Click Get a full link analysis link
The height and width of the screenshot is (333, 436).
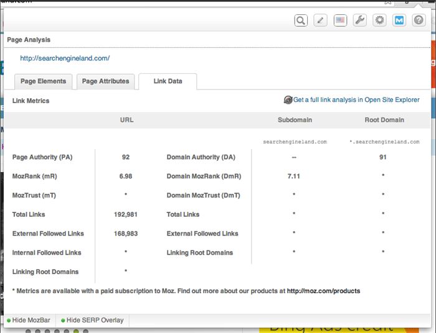pyautogui.click(x=356, y=100)
